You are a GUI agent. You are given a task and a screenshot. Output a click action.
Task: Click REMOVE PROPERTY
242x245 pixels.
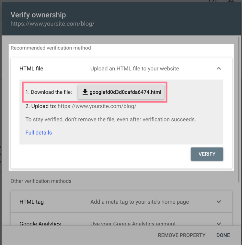[x=181, y=235]
